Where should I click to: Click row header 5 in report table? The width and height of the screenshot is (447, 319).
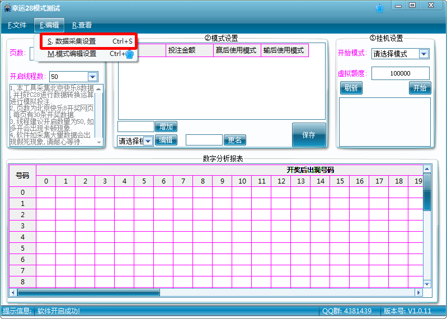pos(22,248)
